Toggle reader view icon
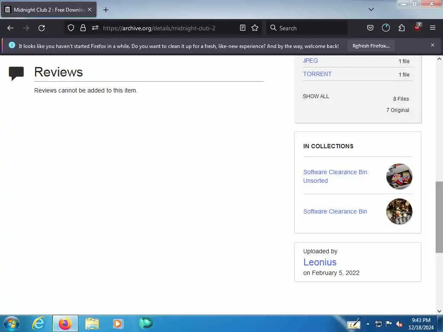This screenshot has height=332, width=443. (x=242, y=28)
